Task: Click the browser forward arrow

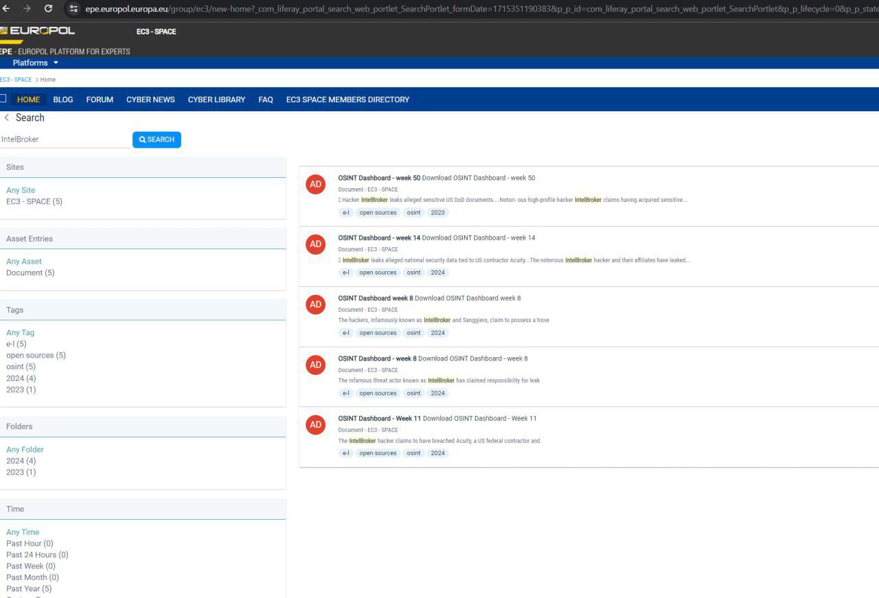Action: [27, 8]
